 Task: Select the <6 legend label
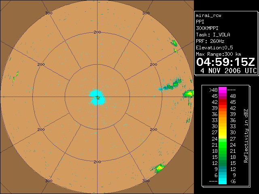pos(233,181)
